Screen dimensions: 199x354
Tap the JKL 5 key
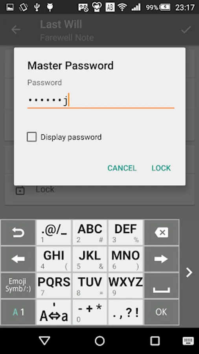coord(90,259)
